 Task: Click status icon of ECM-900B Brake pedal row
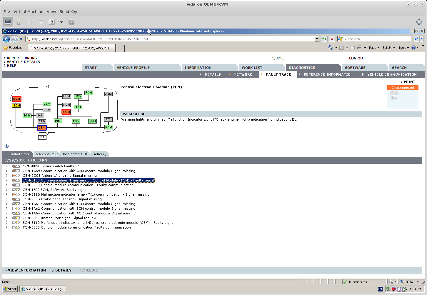click(16, 199)
